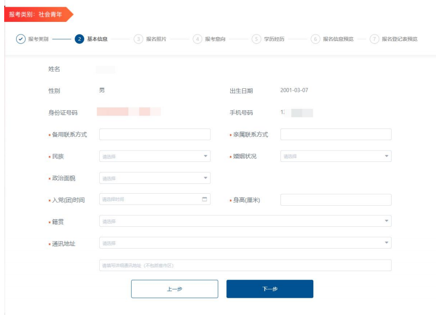Expand the 籍贯 dropdown list
This screenshot has width=436, height=315.
coord(245,221)
